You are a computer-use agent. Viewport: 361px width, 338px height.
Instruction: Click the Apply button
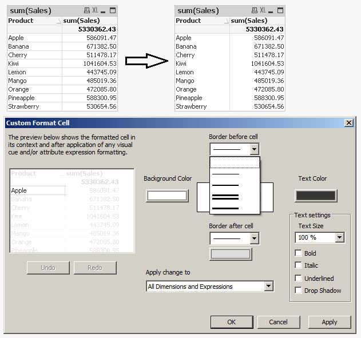click(330, 322)
